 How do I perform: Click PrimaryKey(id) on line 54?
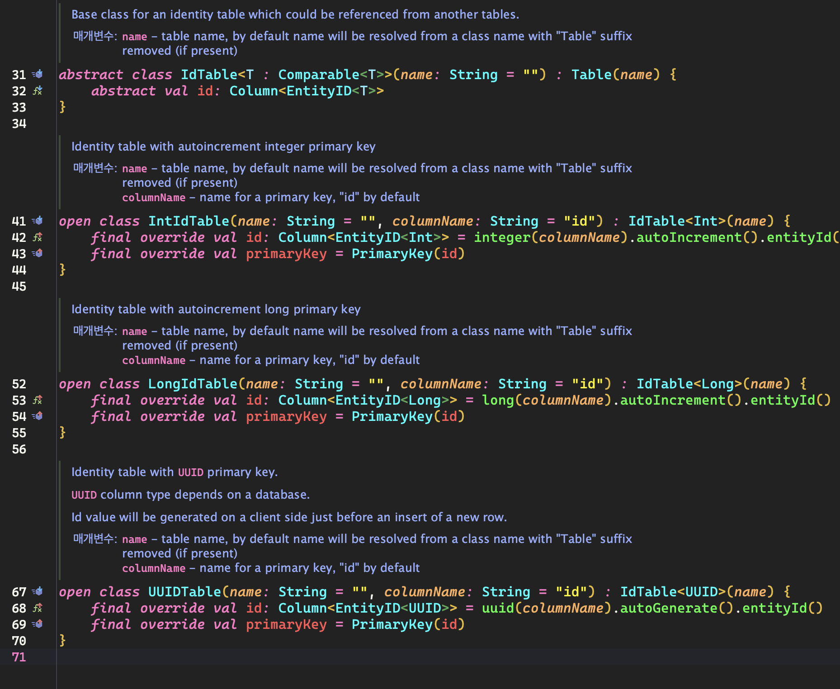pyautogui.click(x=408, y=416)
